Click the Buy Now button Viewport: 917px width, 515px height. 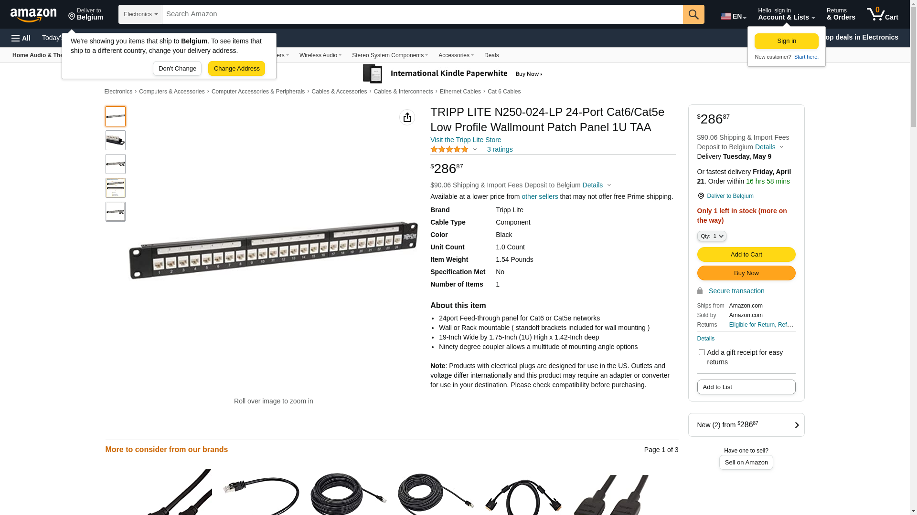tap(746, 273)
